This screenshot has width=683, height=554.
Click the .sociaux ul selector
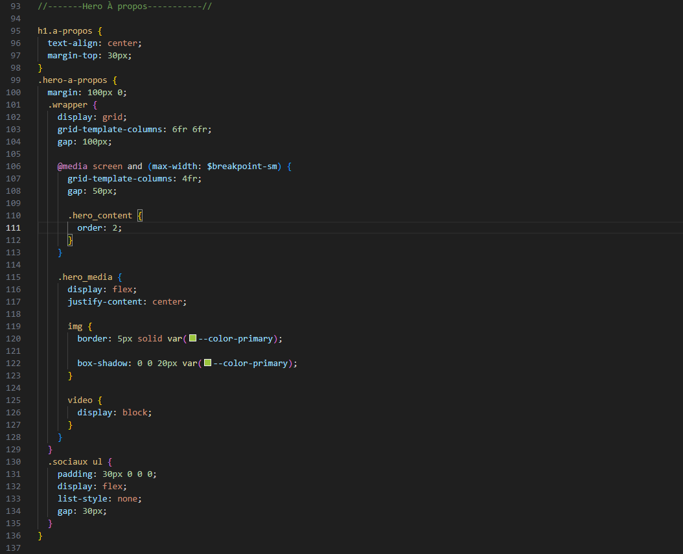[75, 462]
